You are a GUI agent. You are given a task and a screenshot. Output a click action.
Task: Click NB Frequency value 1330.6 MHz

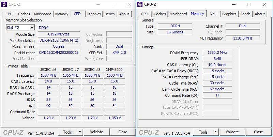[x=243, y=38]
